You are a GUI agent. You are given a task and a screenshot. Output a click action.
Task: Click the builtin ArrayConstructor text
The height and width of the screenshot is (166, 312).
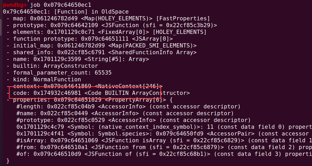(55, 66)
